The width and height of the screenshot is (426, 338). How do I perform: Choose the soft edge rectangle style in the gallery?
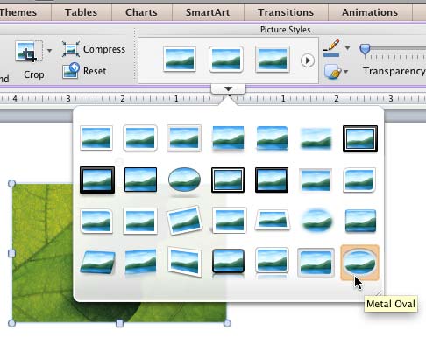point(316,138)
